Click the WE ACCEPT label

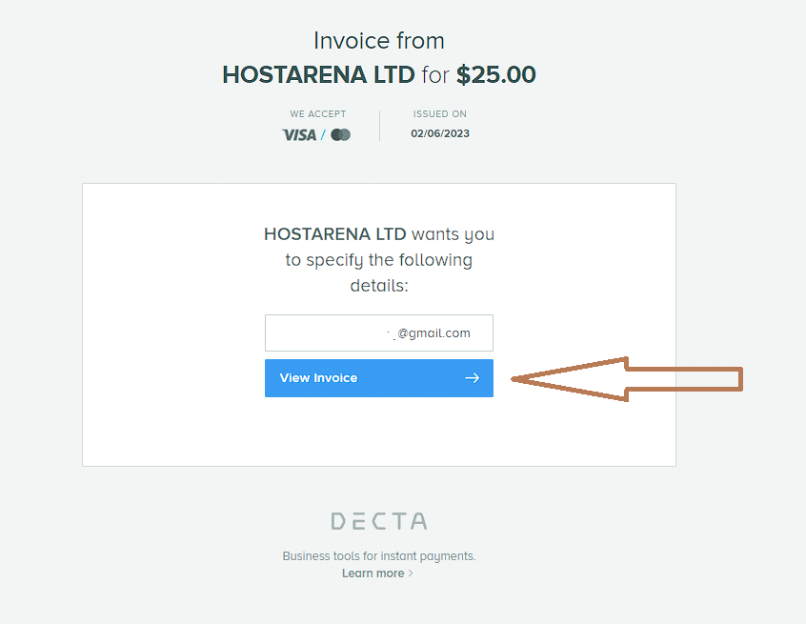[317, 113]
